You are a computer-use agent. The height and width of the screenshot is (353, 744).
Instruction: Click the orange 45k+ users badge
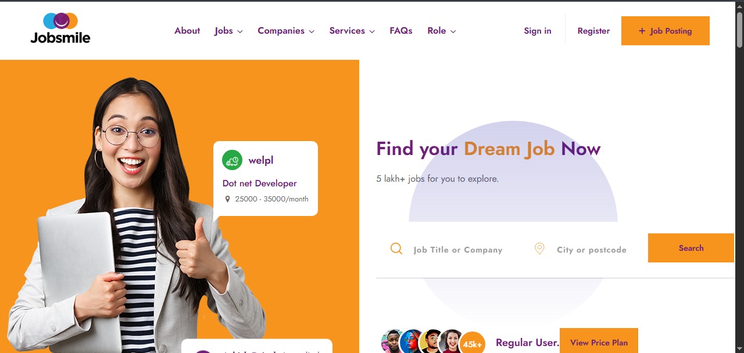click(x=473, y=344)
